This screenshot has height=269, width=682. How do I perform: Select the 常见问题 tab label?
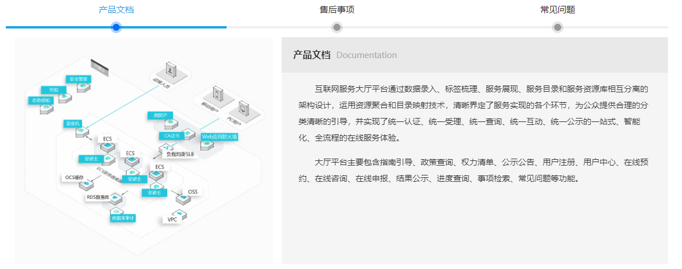(x=558, y=10)
